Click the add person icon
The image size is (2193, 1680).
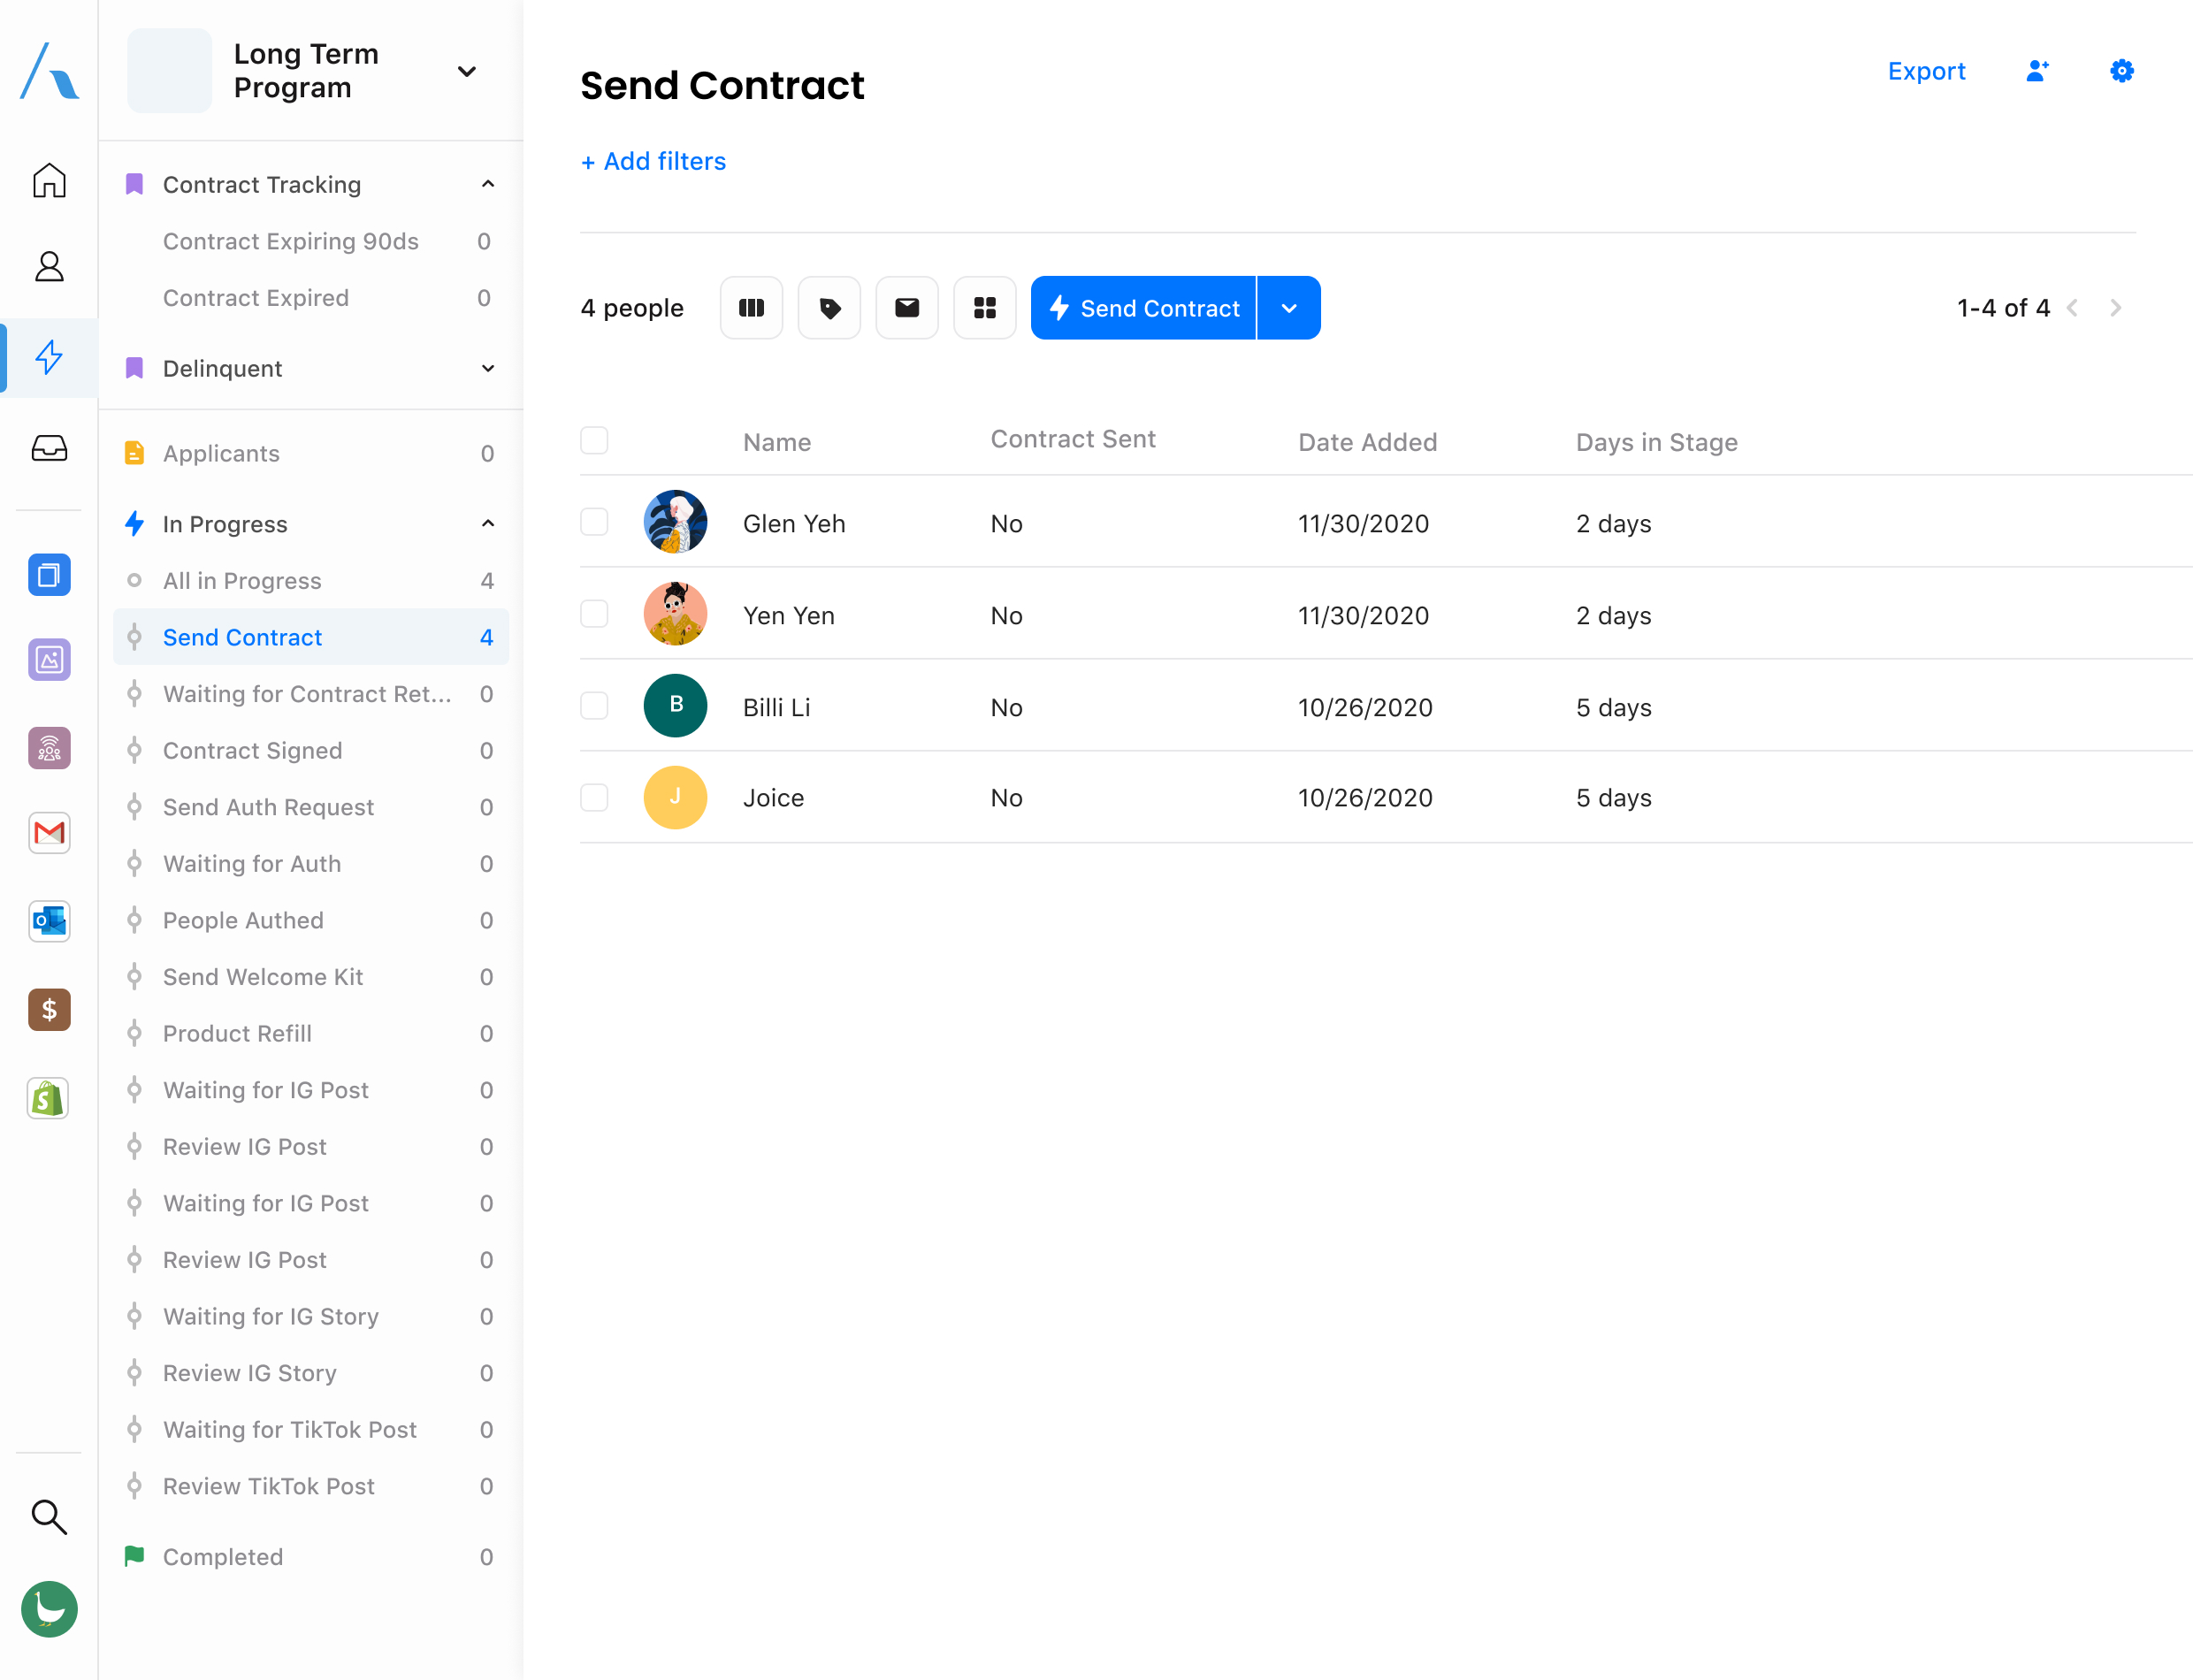pos(2037,71)
